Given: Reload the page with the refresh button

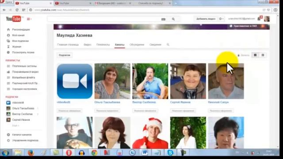Looking at the screenshot, I should [17, 10].
